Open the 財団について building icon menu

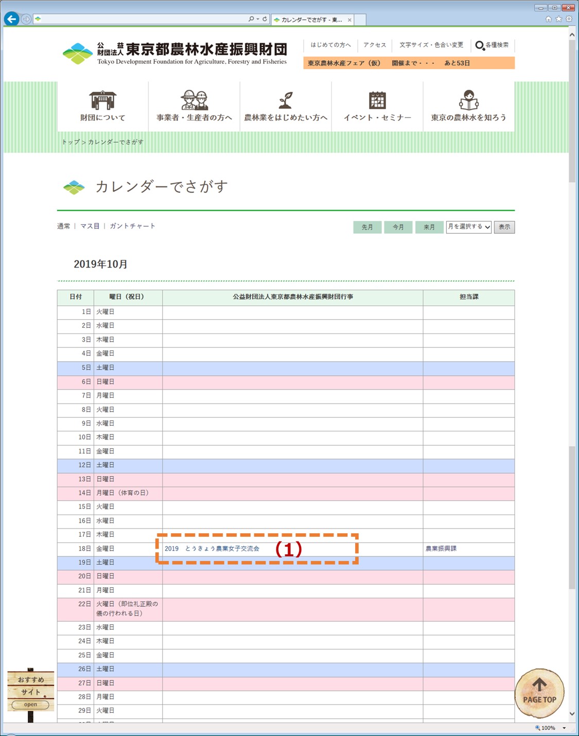coord(103,106)
